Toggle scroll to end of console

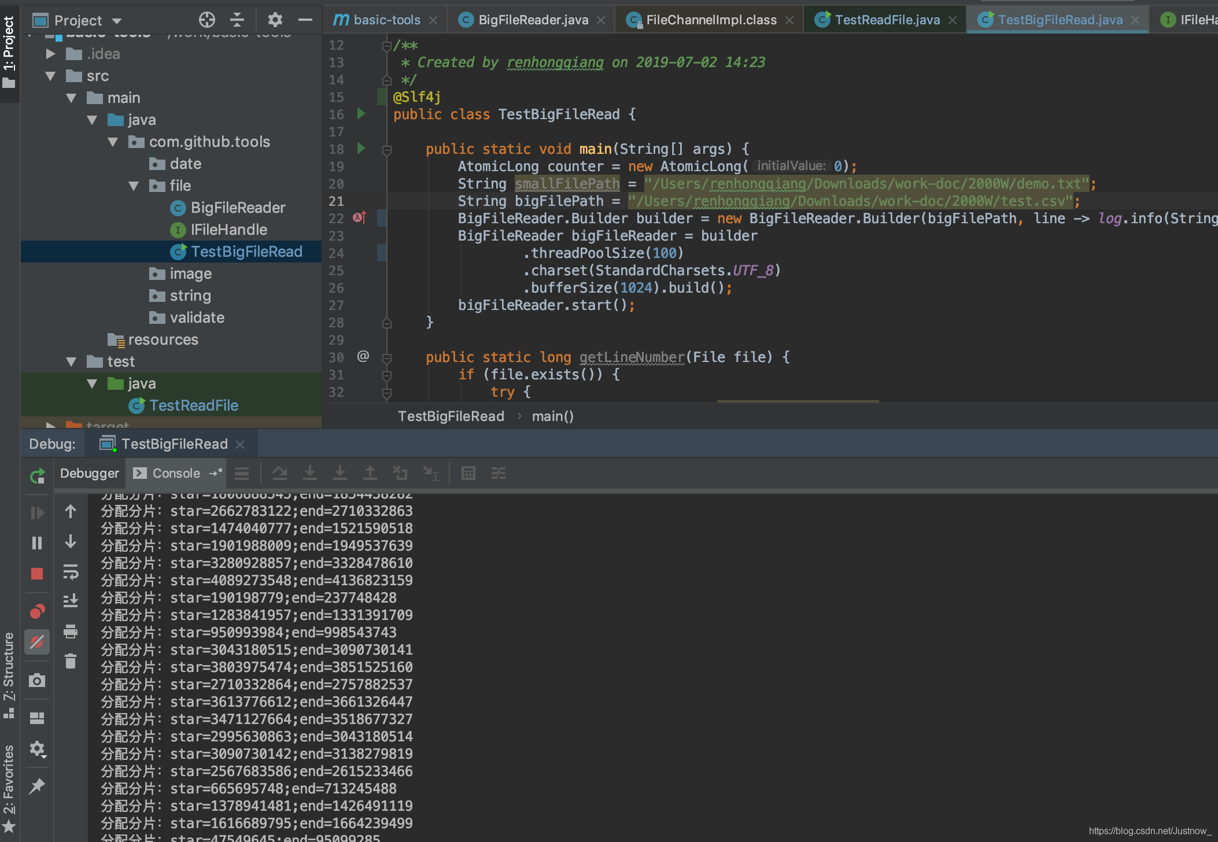pyautogui.click(x=71, y=601)
